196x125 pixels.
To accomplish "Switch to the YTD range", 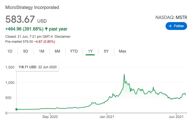I will (74, 51).
